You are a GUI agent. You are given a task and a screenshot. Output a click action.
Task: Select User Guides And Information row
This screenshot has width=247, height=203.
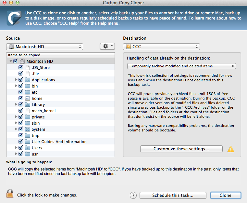pos(61,142)
